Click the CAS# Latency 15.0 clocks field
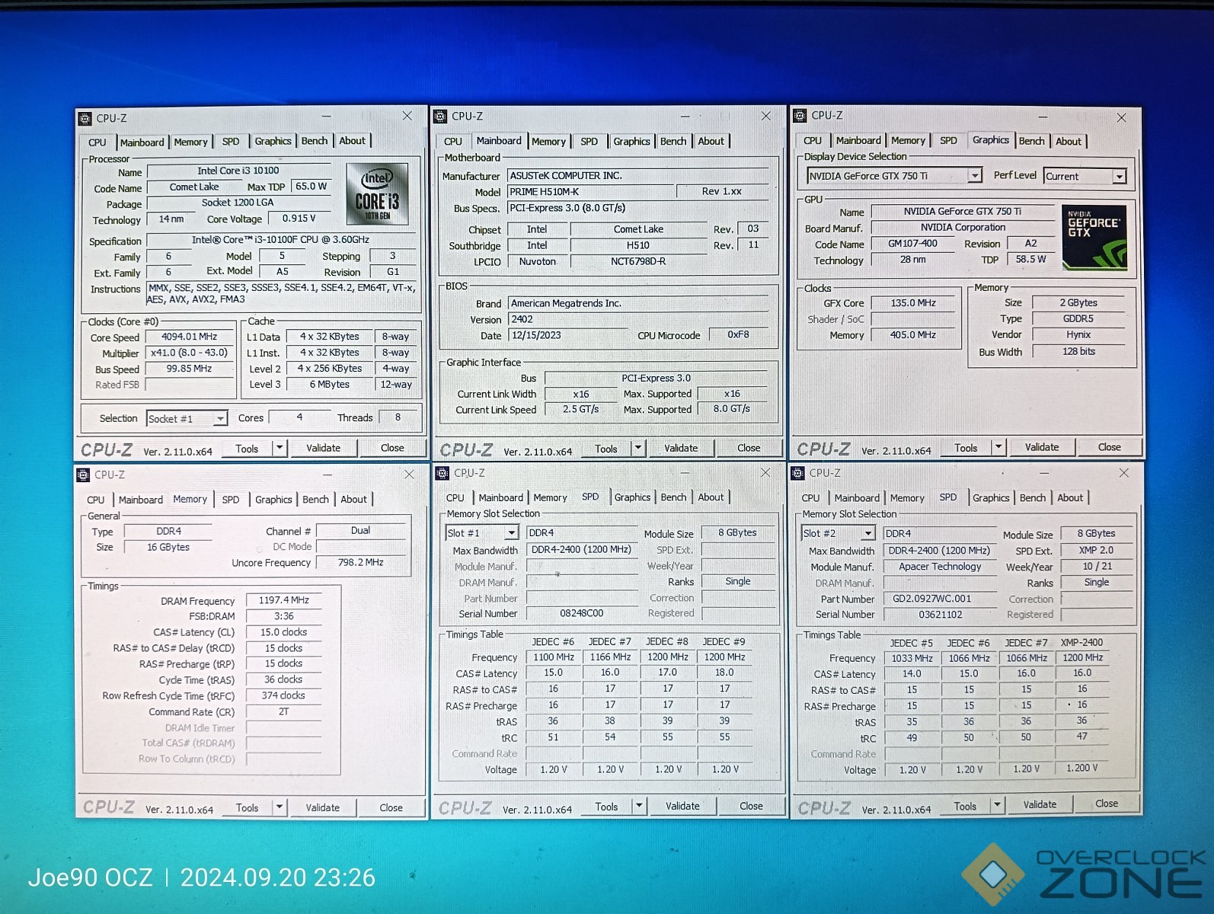 [284, 632]
